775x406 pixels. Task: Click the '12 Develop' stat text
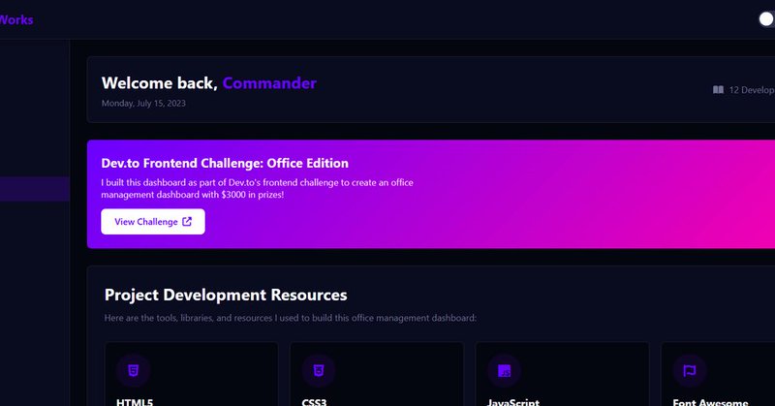tap(752, 90)
